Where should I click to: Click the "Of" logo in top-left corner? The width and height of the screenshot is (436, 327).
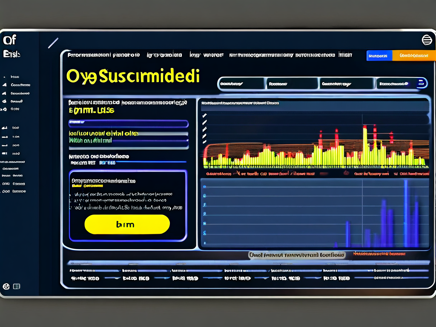click(9, 40)
